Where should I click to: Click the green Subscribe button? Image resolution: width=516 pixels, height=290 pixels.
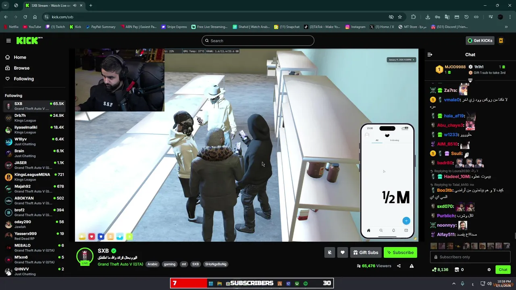pos(400,253)
